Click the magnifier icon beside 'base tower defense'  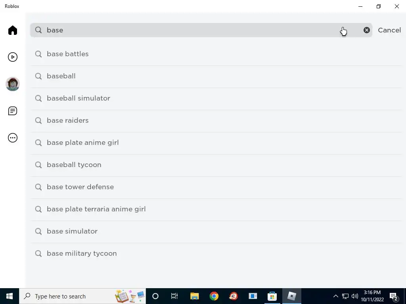38,187
